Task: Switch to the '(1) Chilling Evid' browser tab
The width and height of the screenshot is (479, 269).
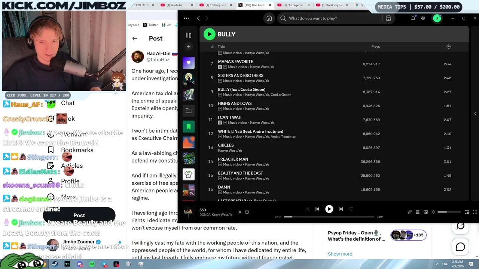Action: point(216,5)
